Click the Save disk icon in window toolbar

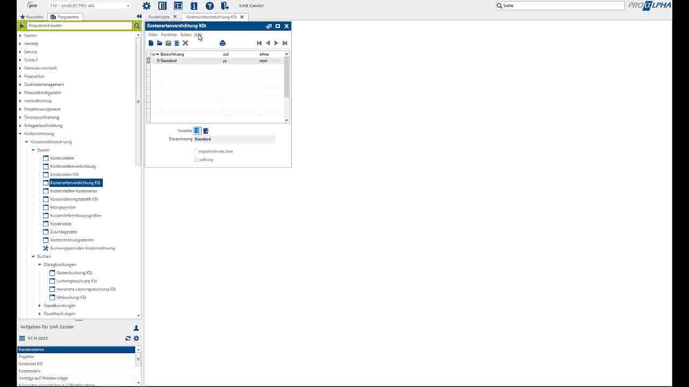tap(168, 43)
